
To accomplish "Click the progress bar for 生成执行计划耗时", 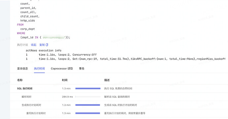I will [x=88, y=105].
